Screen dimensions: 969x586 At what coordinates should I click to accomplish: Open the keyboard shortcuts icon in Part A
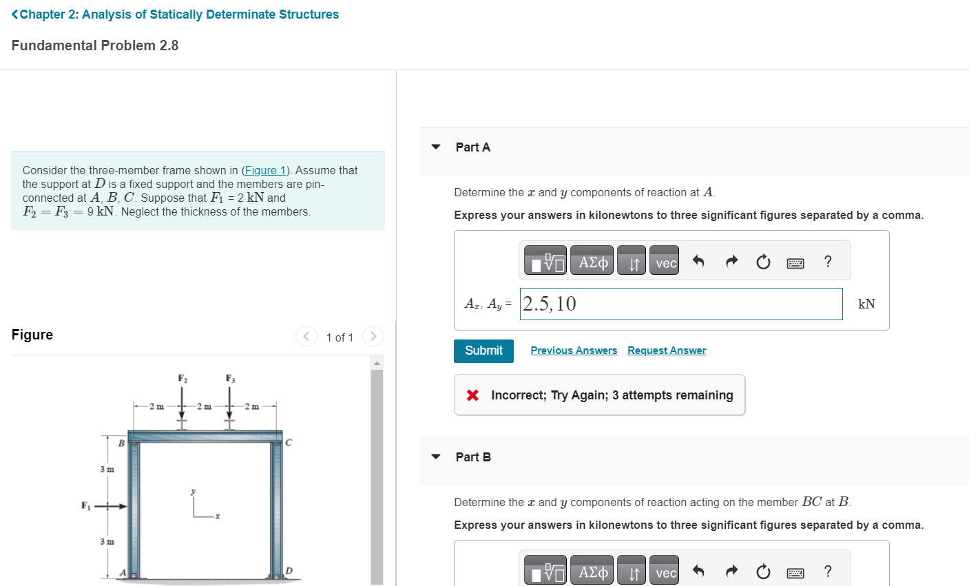point(795,260)
